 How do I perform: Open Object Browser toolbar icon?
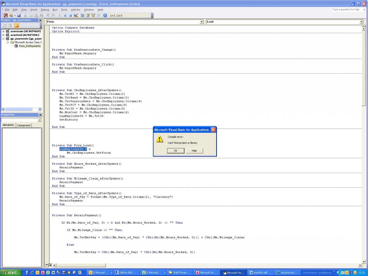pyautogui.click(x=93, y=16)
